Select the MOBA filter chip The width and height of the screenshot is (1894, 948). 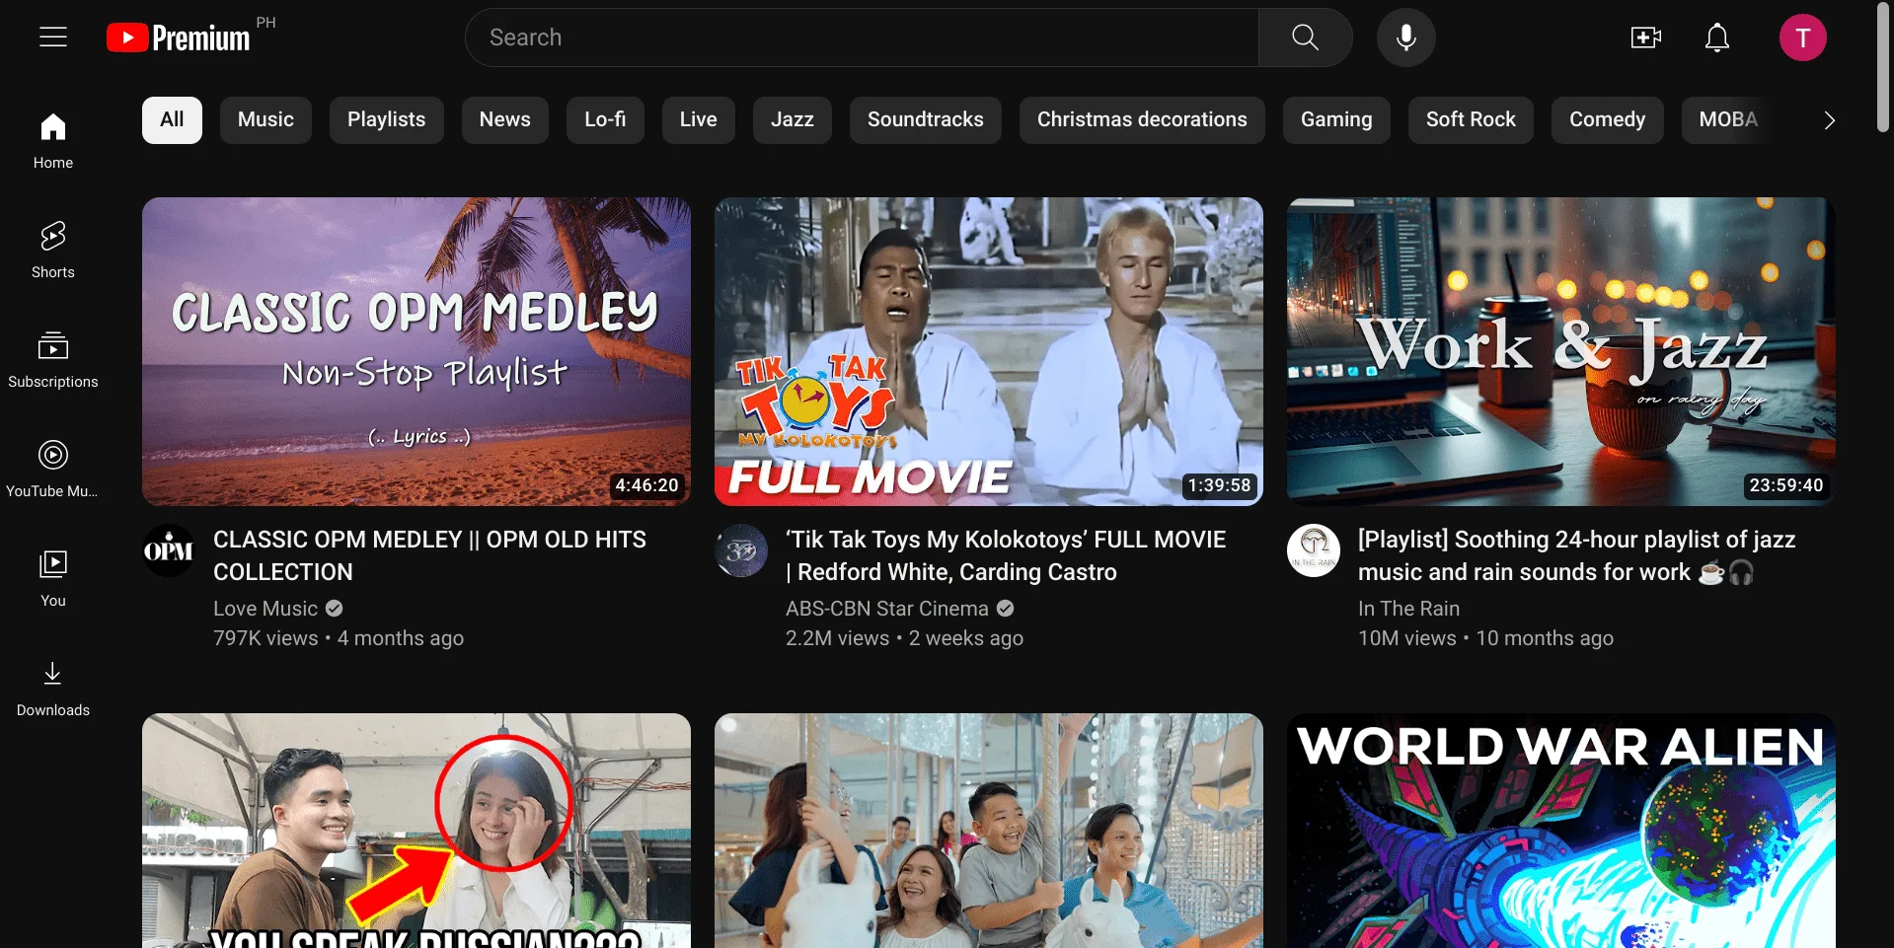pos(1728,120)
